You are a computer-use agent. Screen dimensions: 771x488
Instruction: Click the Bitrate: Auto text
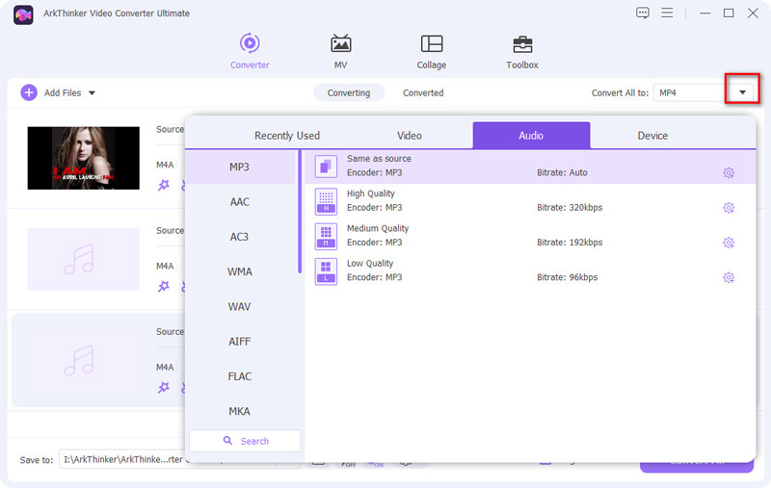(562, 172)
